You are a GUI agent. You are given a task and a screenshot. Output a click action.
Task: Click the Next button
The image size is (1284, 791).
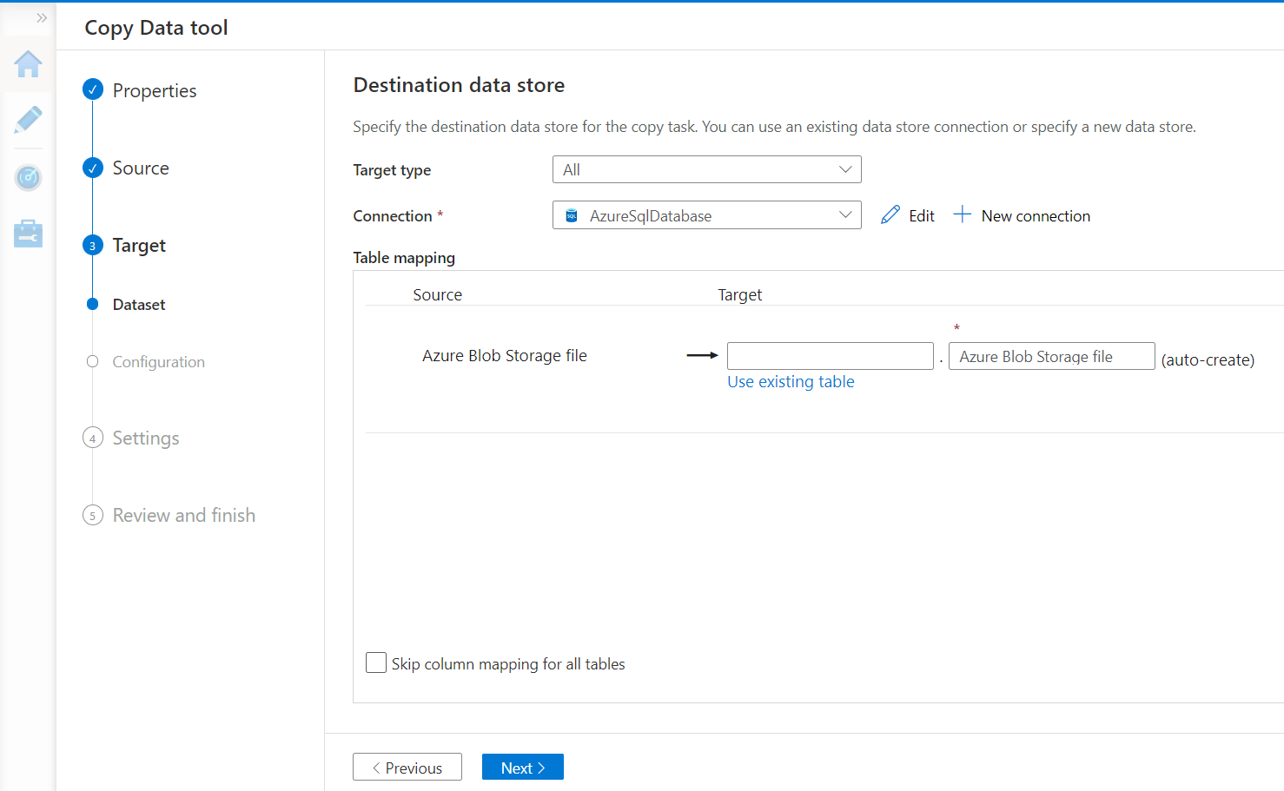(x=522, y=768)
